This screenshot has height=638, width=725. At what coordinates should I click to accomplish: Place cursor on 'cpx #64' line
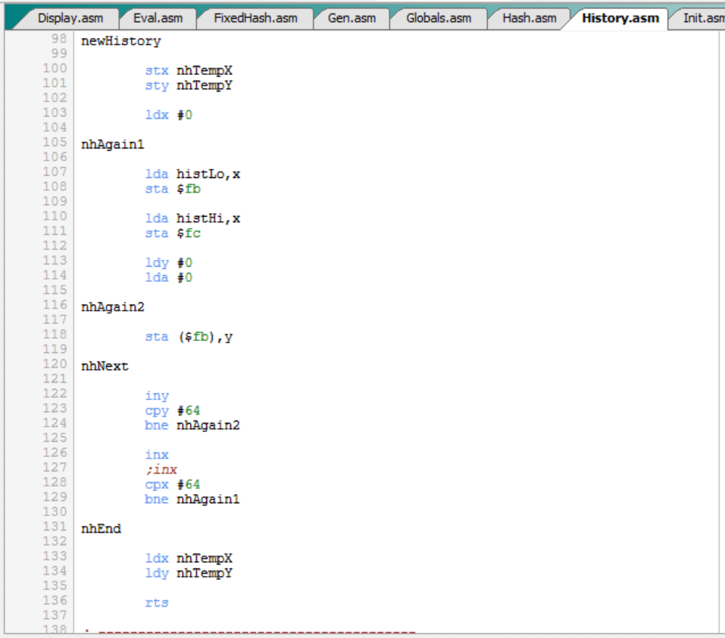pyautogui.click(x=172, y=485)
